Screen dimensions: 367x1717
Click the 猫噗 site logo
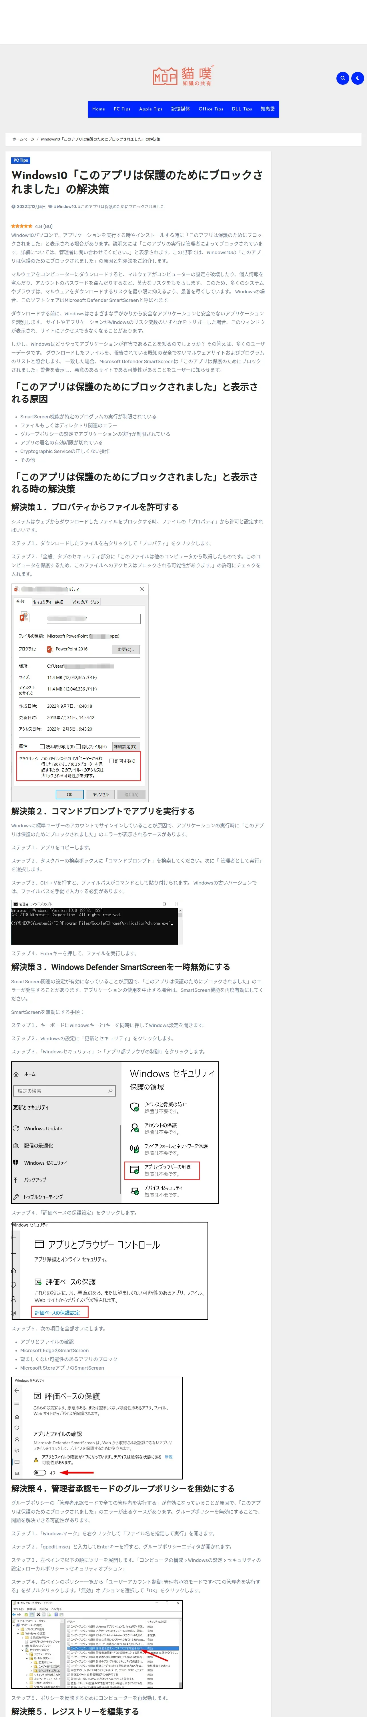[183, 76]
